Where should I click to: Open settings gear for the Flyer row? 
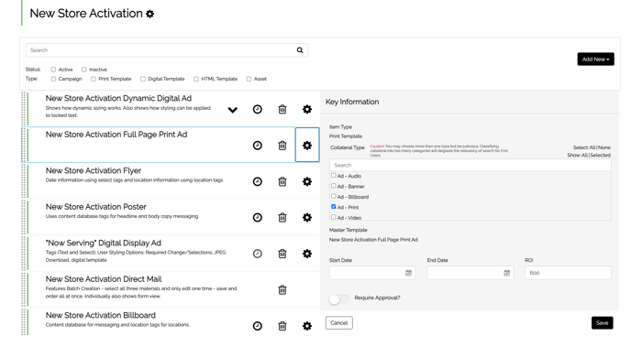[307, 181]
